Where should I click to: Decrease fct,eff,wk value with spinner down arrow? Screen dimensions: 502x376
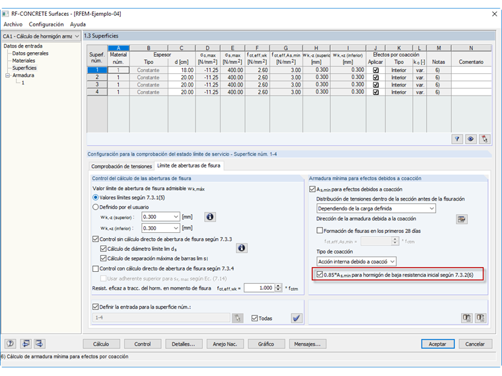pyautogui.click(x=278, y=290)
